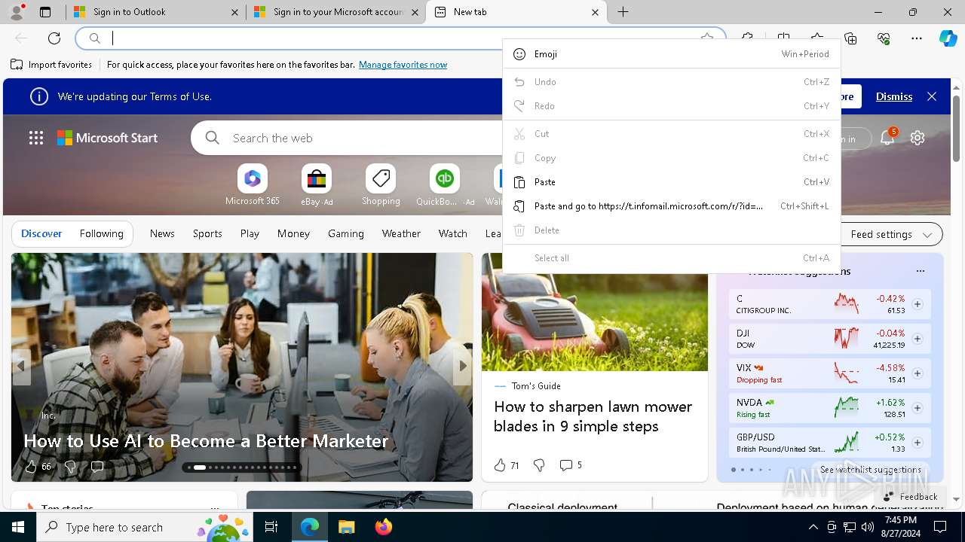The image size is (965, 542).
Task: Launch Firefox from taskbar
Action: (384, 528)
